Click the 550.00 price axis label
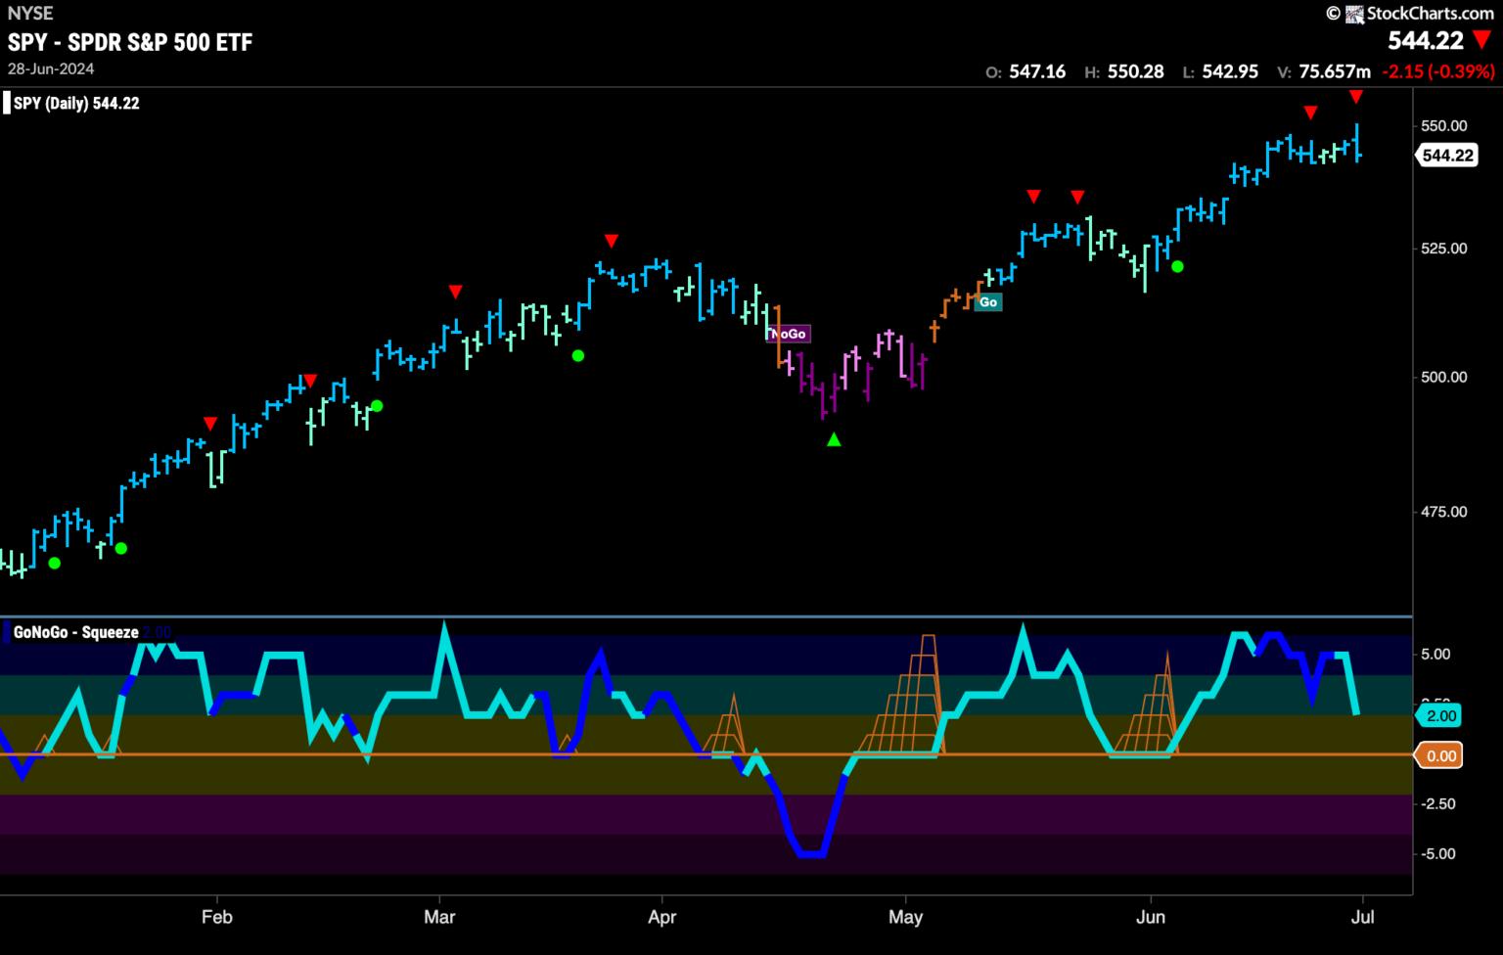The image size is (1503, 955). [x=1444, y=125]
